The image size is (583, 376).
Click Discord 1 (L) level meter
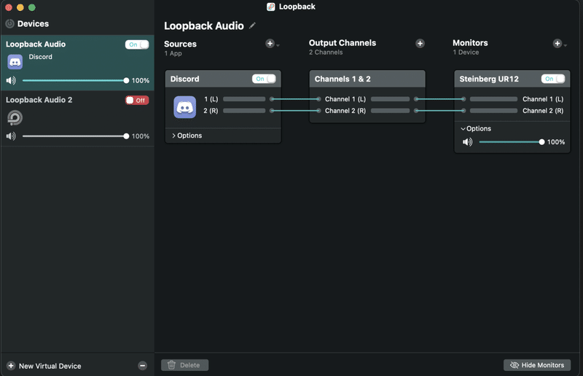(244, 99)
